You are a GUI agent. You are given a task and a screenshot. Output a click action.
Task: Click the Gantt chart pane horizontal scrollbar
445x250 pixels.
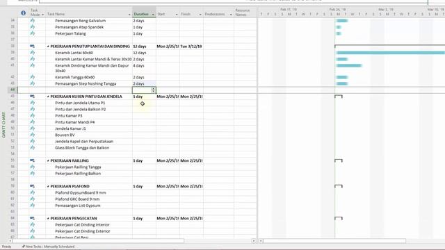[x=334, y=241]
